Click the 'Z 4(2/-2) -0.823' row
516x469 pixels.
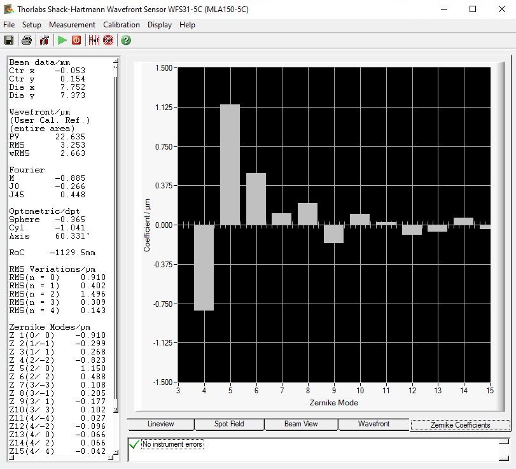point(57,360)
